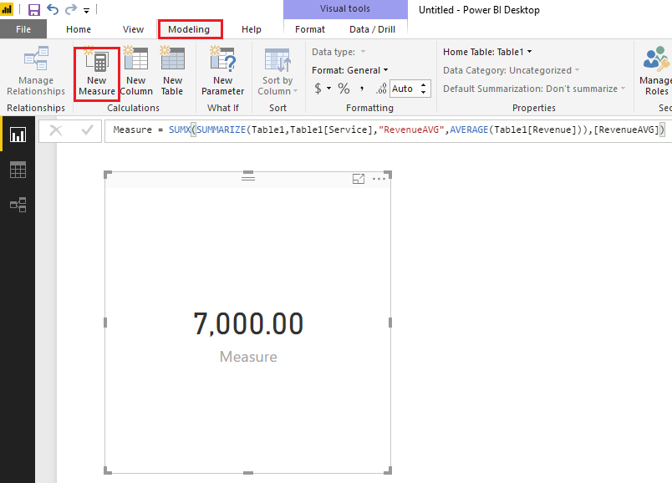Create a New Measure
Viewport: 672px width, 483px height.
[x=97, y=74]
